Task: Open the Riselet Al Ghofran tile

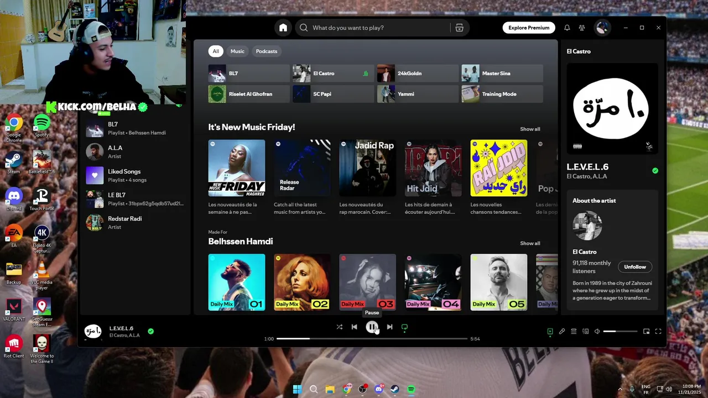Action: [249, 94]
